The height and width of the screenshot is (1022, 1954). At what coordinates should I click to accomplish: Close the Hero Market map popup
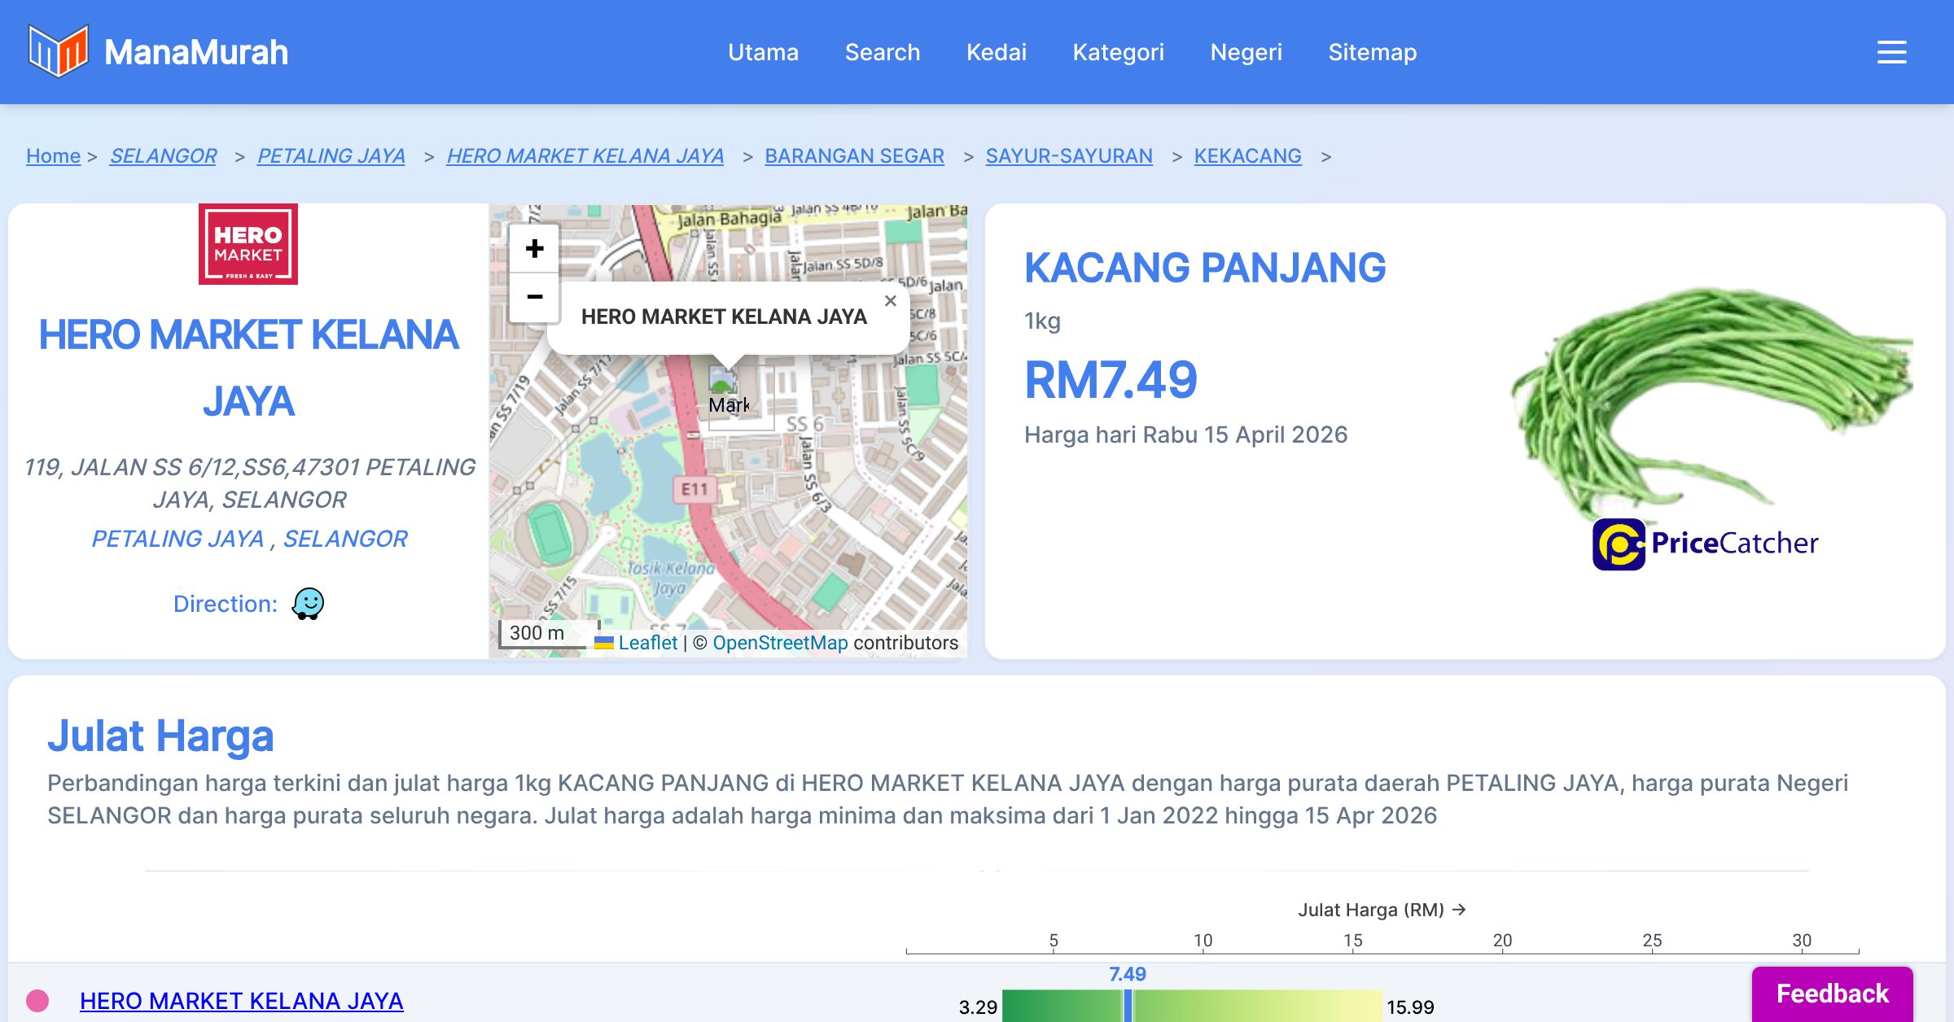pyautogui.click(x=890, y=301)
